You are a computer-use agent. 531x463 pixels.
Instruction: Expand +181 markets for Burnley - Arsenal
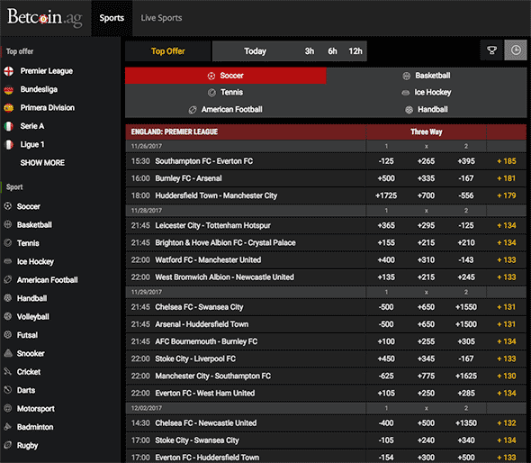507,178
